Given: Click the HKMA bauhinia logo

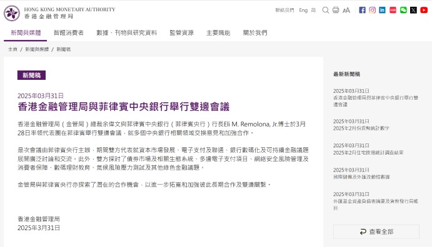Looking at the screenshot, I should pos(12,13).
